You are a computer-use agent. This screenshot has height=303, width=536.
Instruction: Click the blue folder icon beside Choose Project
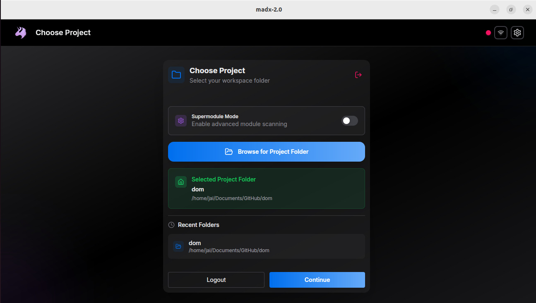[176, 75]
